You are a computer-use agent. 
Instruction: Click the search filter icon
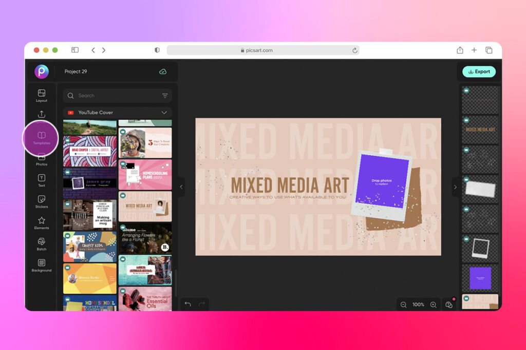tap(164, 96)
